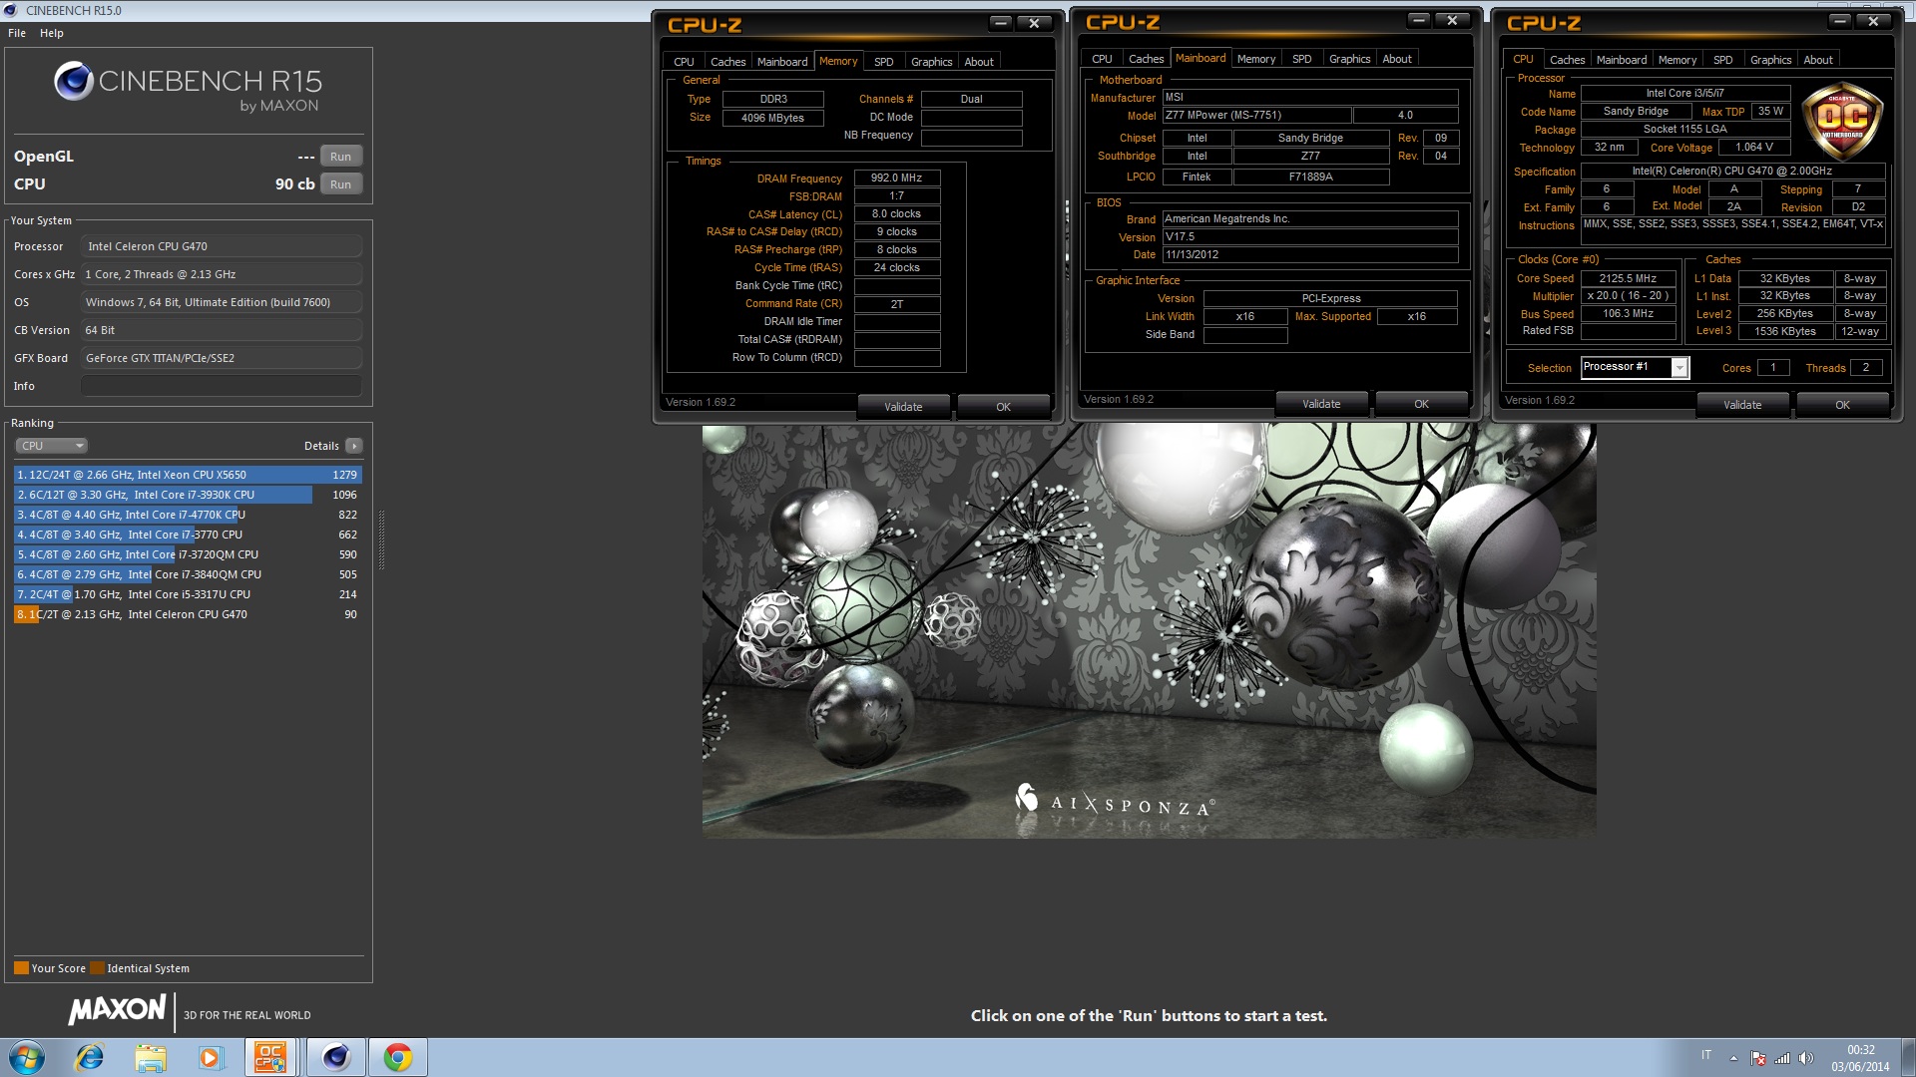1916x1077 pixels.
Task: Click OK in Memory CPU-Z window
Action: pos(1003,407)
